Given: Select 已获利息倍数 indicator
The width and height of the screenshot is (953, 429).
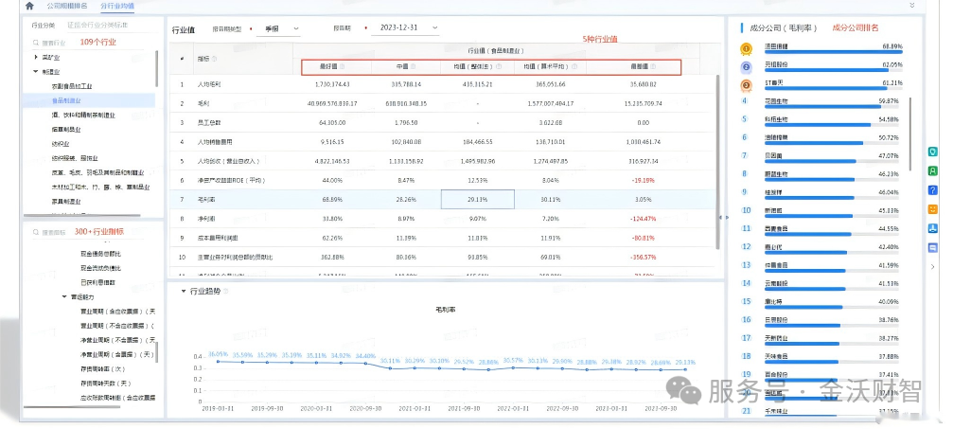Looking at the screenshot, I should click(x=97, y=282).
